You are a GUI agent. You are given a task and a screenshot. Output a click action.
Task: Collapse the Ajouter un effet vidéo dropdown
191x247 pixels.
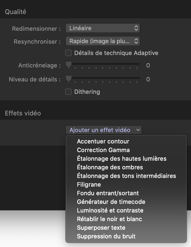[x=104, y=130]
